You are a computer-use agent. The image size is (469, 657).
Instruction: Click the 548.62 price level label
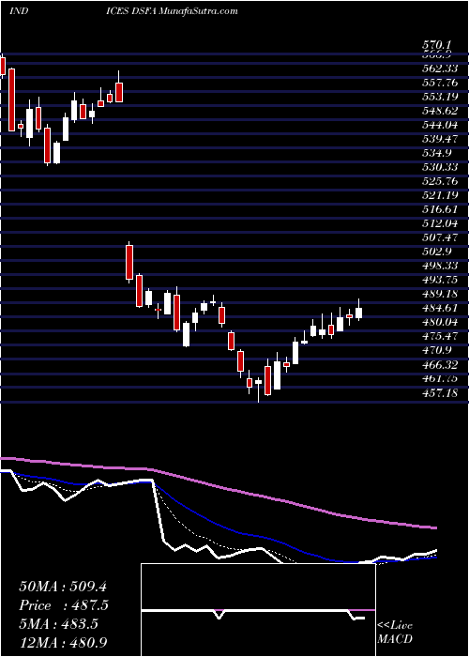coord(440,111)
